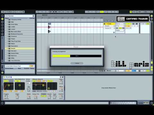Click the MIDI map mode button
Viewport: 154px width, 115px height.
pyautogui.click(x=140, y=12)
